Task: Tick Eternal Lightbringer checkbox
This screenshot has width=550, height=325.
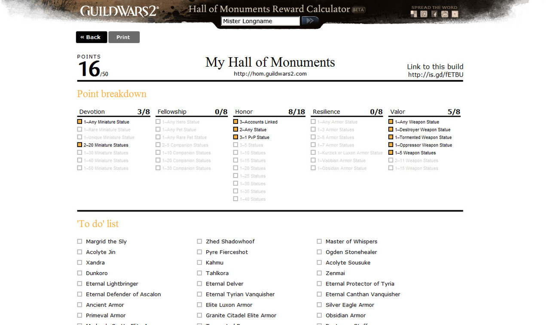Action: point(79,284)
